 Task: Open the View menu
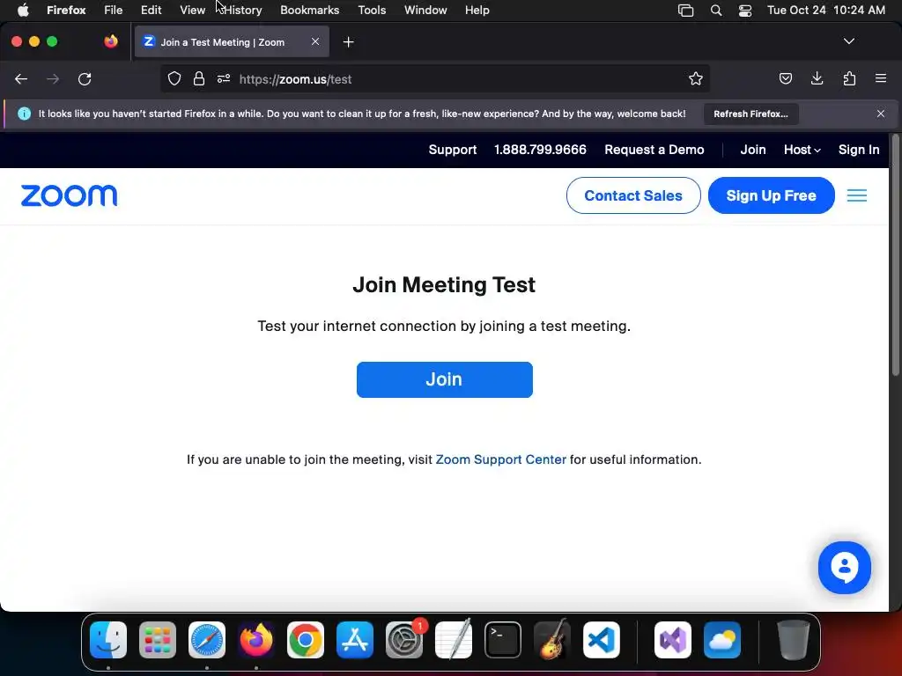pyautogui.click(x=192, y=11)
